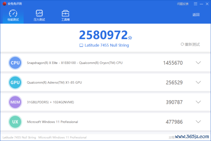The height and width of the screenshot is (141, 211).
Task: Open the 工具箱 toolbox tab
Action: tap(65, 15)
